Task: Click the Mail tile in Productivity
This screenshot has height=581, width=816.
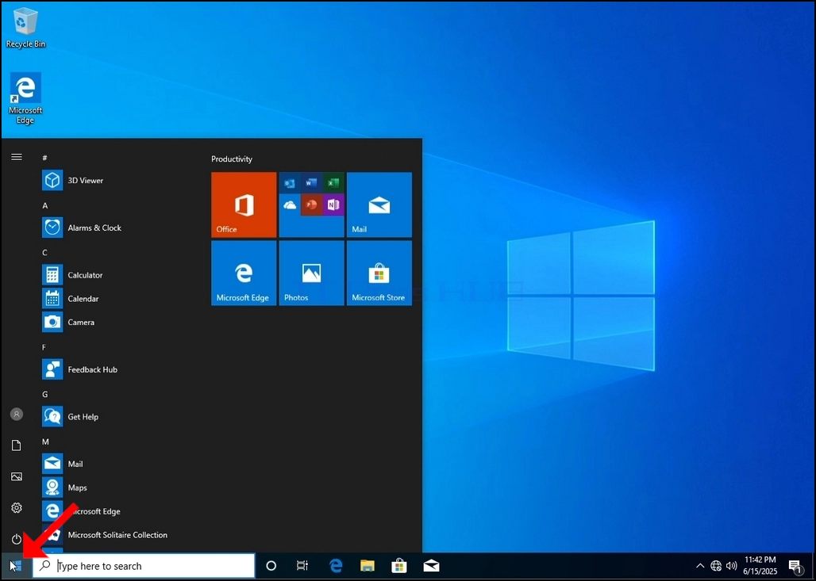Action: tap(379, 204)
